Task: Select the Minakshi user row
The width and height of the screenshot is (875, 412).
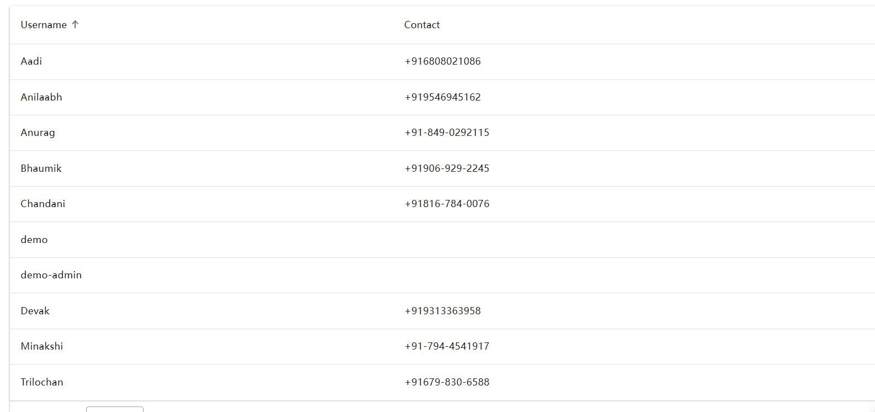Action: [442, 347]
